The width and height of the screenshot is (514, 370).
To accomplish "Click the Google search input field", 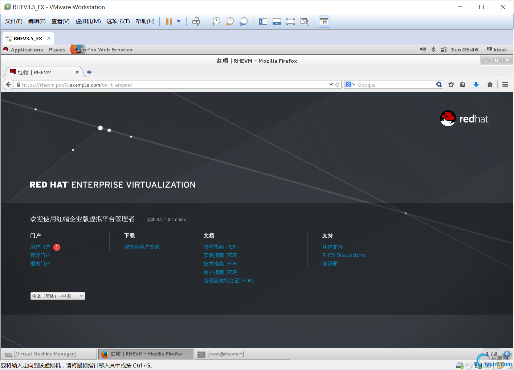I will click(396, 85).
